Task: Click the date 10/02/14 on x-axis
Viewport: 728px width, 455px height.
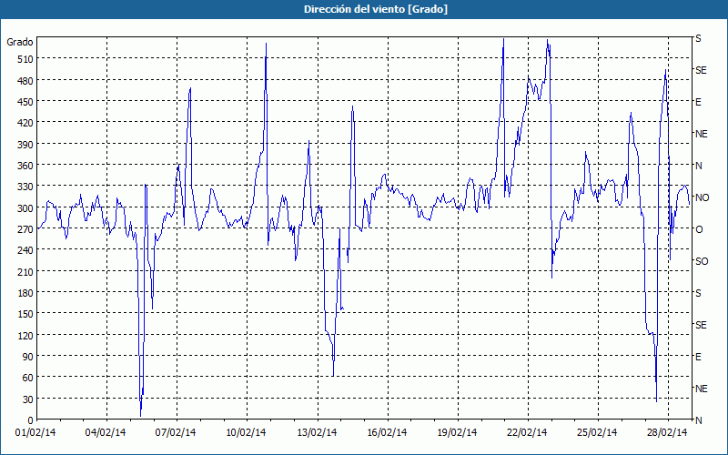Action: [246, 433]
